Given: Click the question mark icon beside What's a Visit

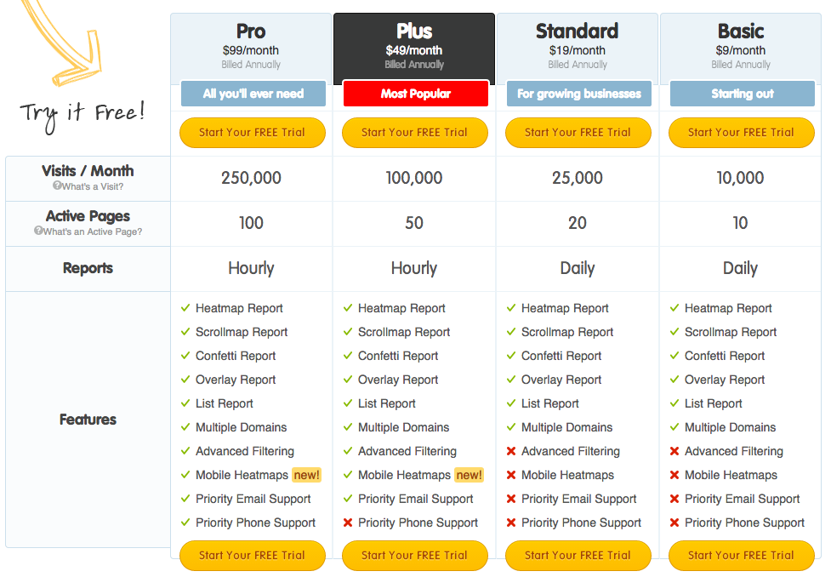Looking at the screenshot, I should [x=57, y=186].
